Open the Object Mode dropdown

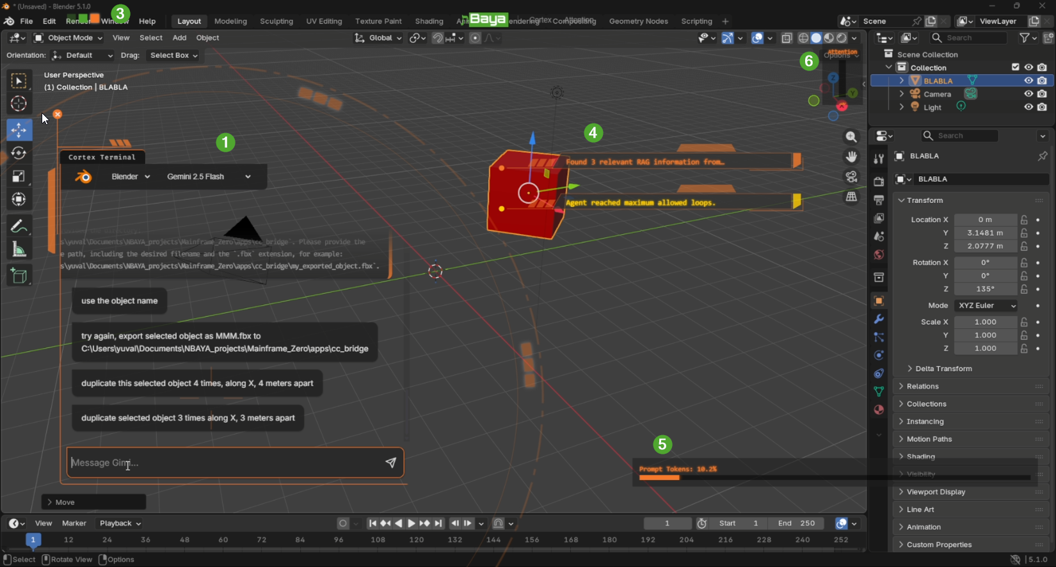pos(68,38)
